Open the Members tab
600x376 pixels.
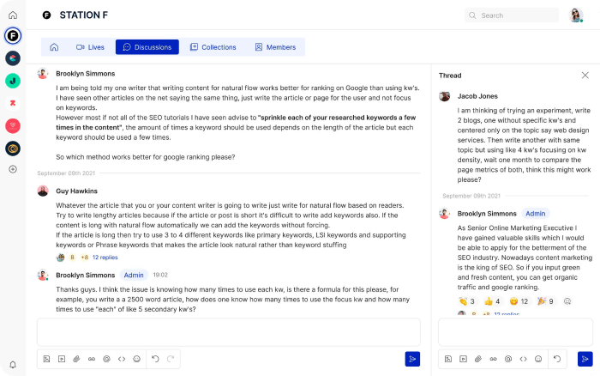[275, 47]
